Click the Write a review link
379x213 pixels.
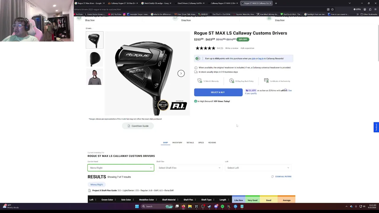pyautogui.click(x=232, y=48)
